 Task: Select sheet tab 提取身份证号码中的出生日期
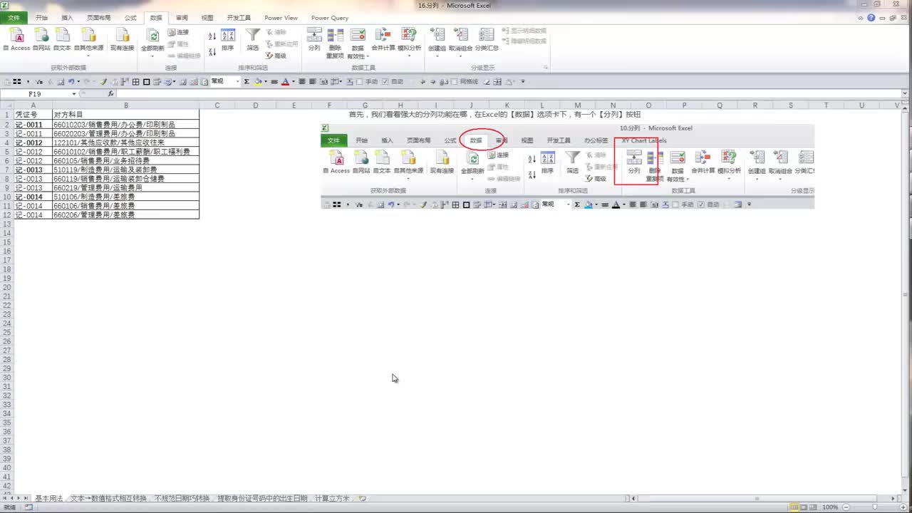262,499
